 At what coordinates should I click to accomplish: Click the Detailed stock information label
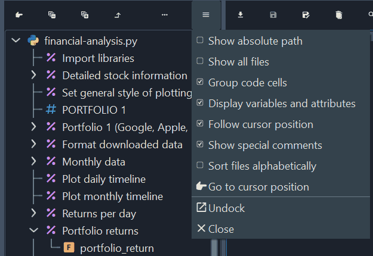point(125,76)
